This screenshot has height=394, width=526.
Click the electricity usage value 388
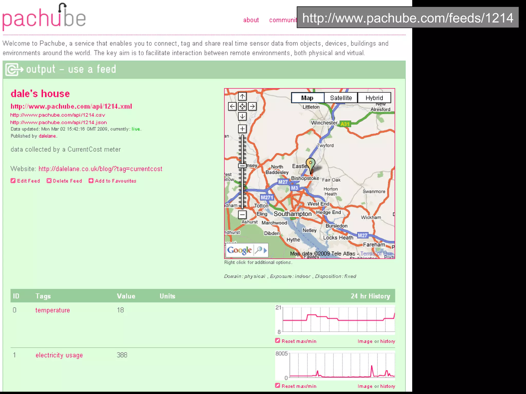tap(122, 355)
